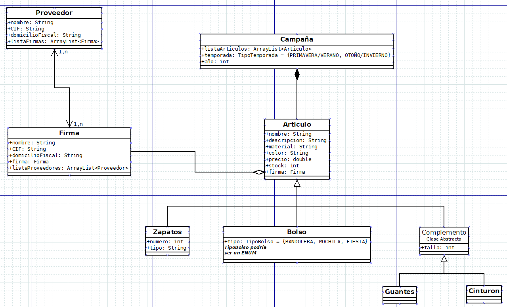The width and height of the screenshot is (507, 307).
Task: Click the arrowhead pointing into Firma
Action: point(69,123)
